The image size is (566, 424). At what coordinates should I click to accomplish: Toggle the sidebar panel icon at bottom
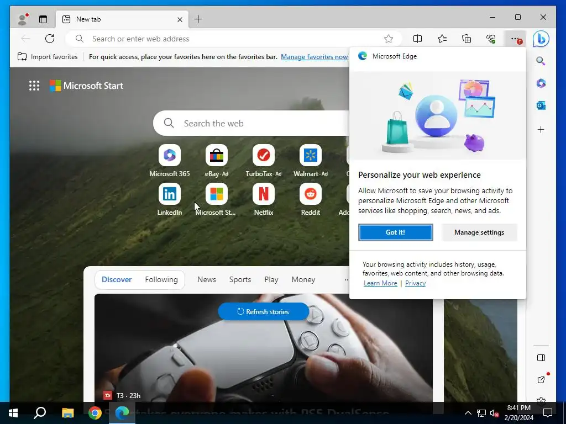pyautogui.click(x=541, y=358)
